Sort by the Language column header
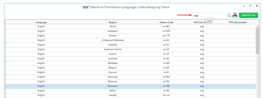The image size is (263, 98). [x=41, y=22]
